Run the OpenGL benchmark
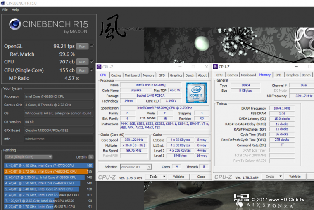The height and width of the screenshot is (210, 314). [x=82, y=47]
